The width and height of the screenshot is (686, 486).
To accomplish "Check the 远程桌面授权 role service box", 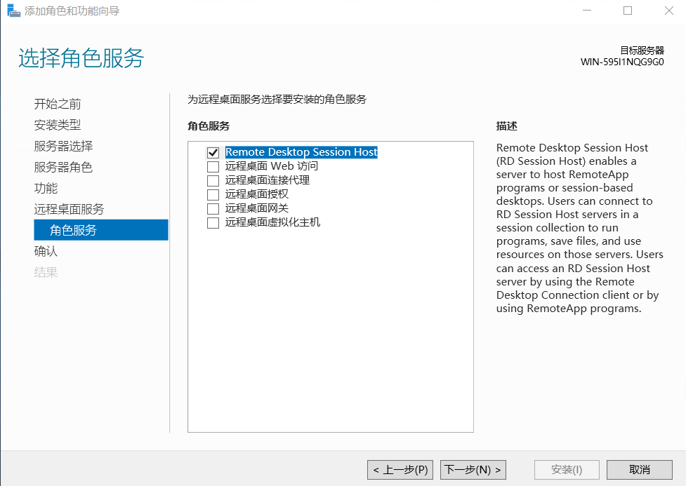I will [213, 194].
